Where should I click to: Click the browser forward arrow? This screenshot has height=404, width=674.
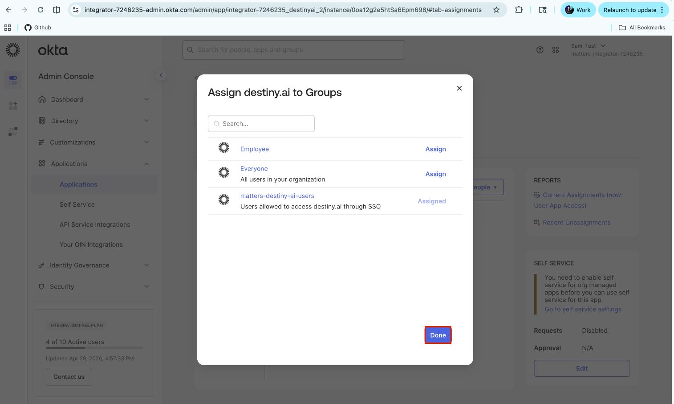coord(24,10)
